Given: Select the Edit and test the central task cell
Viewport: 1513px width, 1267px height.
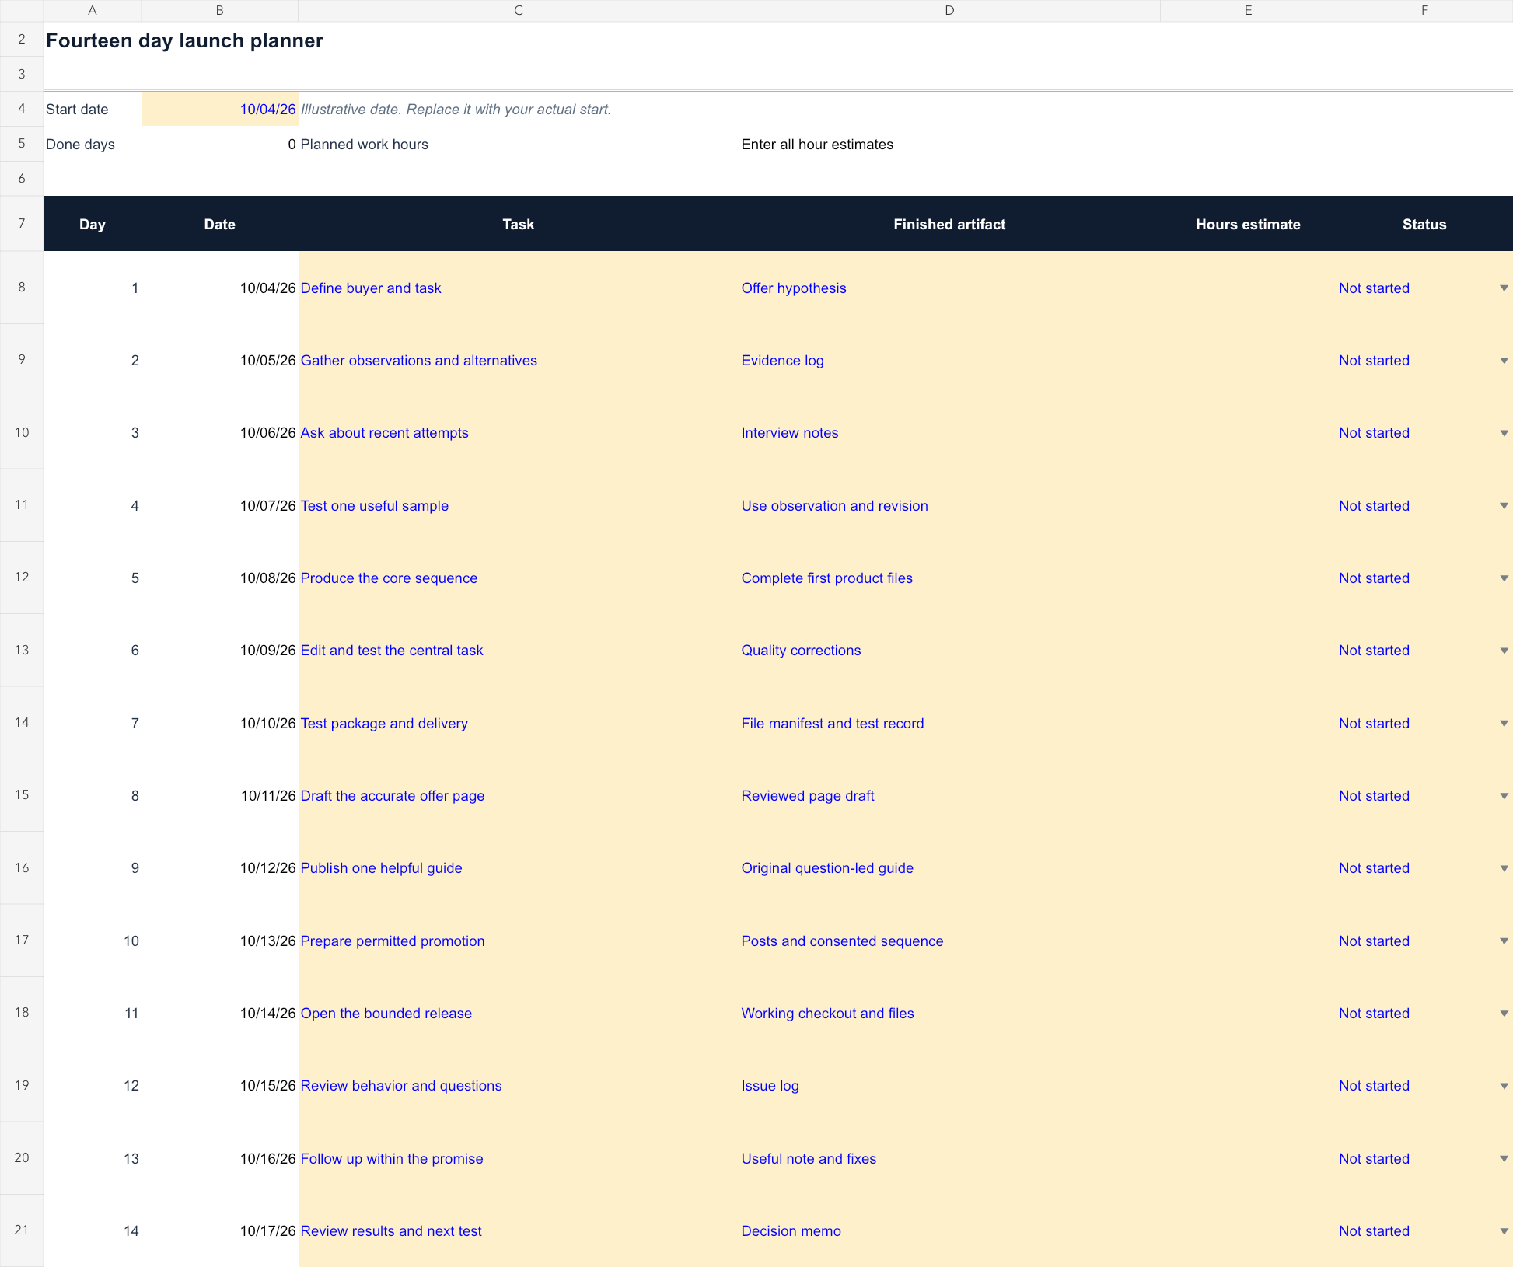Looking at the screenshot, I should click(x=519, y=651).
